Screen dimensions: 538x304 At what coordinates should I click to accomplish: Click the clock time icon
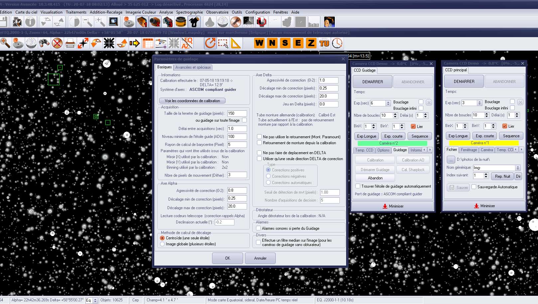(337, 43)
